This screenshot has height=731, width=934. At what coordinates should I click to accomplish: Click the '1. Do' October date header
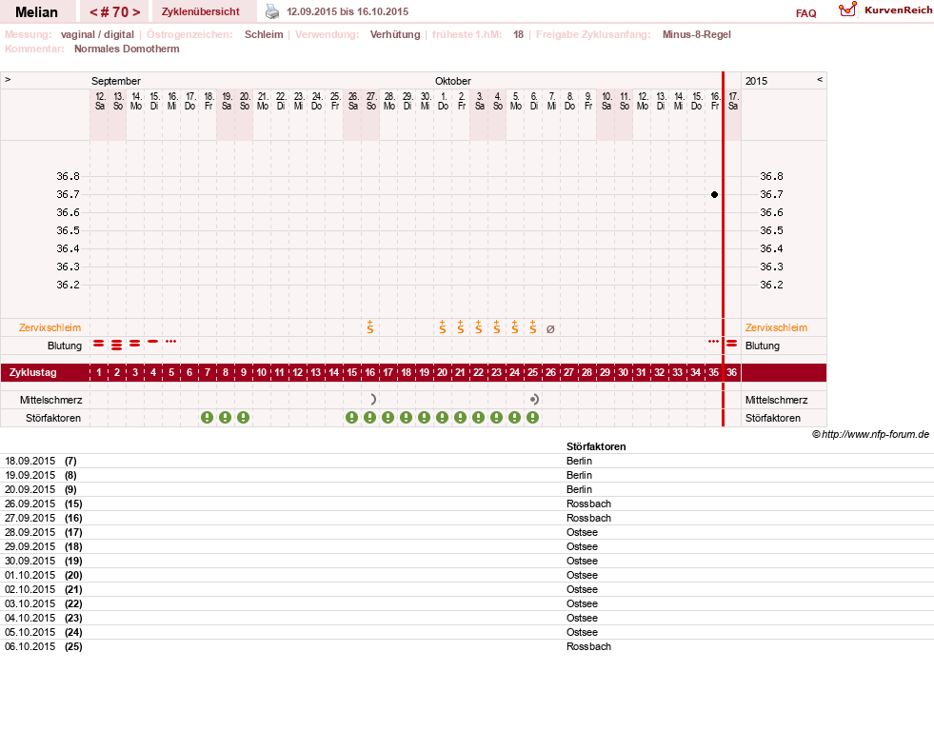[x=443, y=101]
